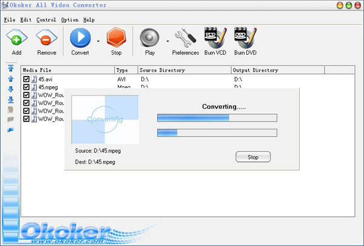Click the move up arrow icon
Viewport: 364px width, 246px height.
[11, 79]
